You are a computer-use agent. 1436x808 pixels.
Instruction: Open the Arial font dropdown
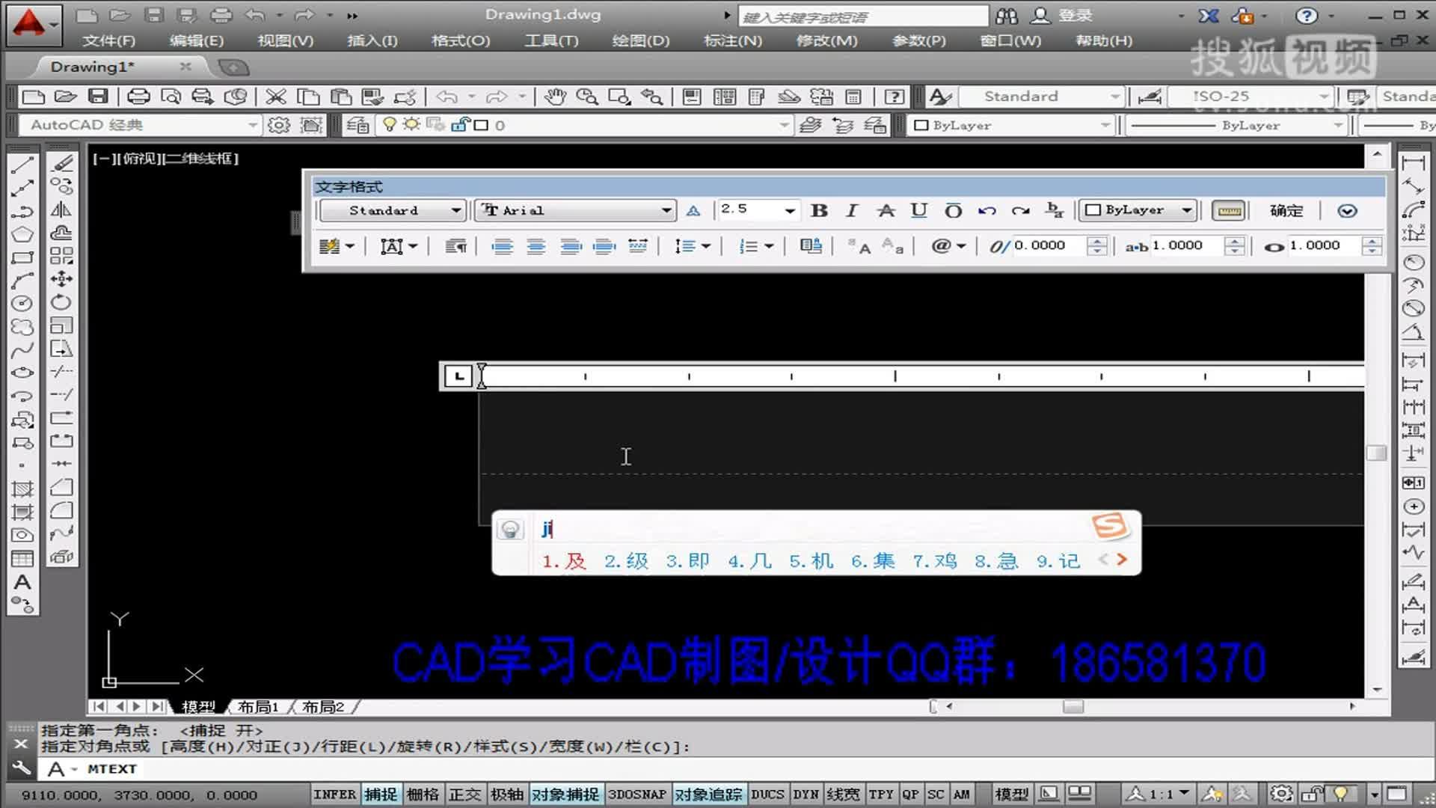666,210
